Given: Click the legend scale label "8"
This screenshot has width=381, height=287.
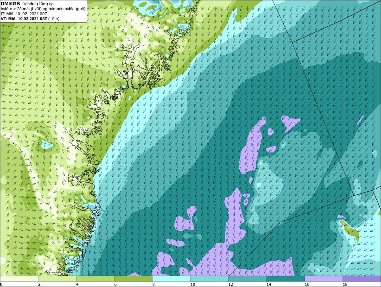Looking at the screenshot, I should pos(154,284).
